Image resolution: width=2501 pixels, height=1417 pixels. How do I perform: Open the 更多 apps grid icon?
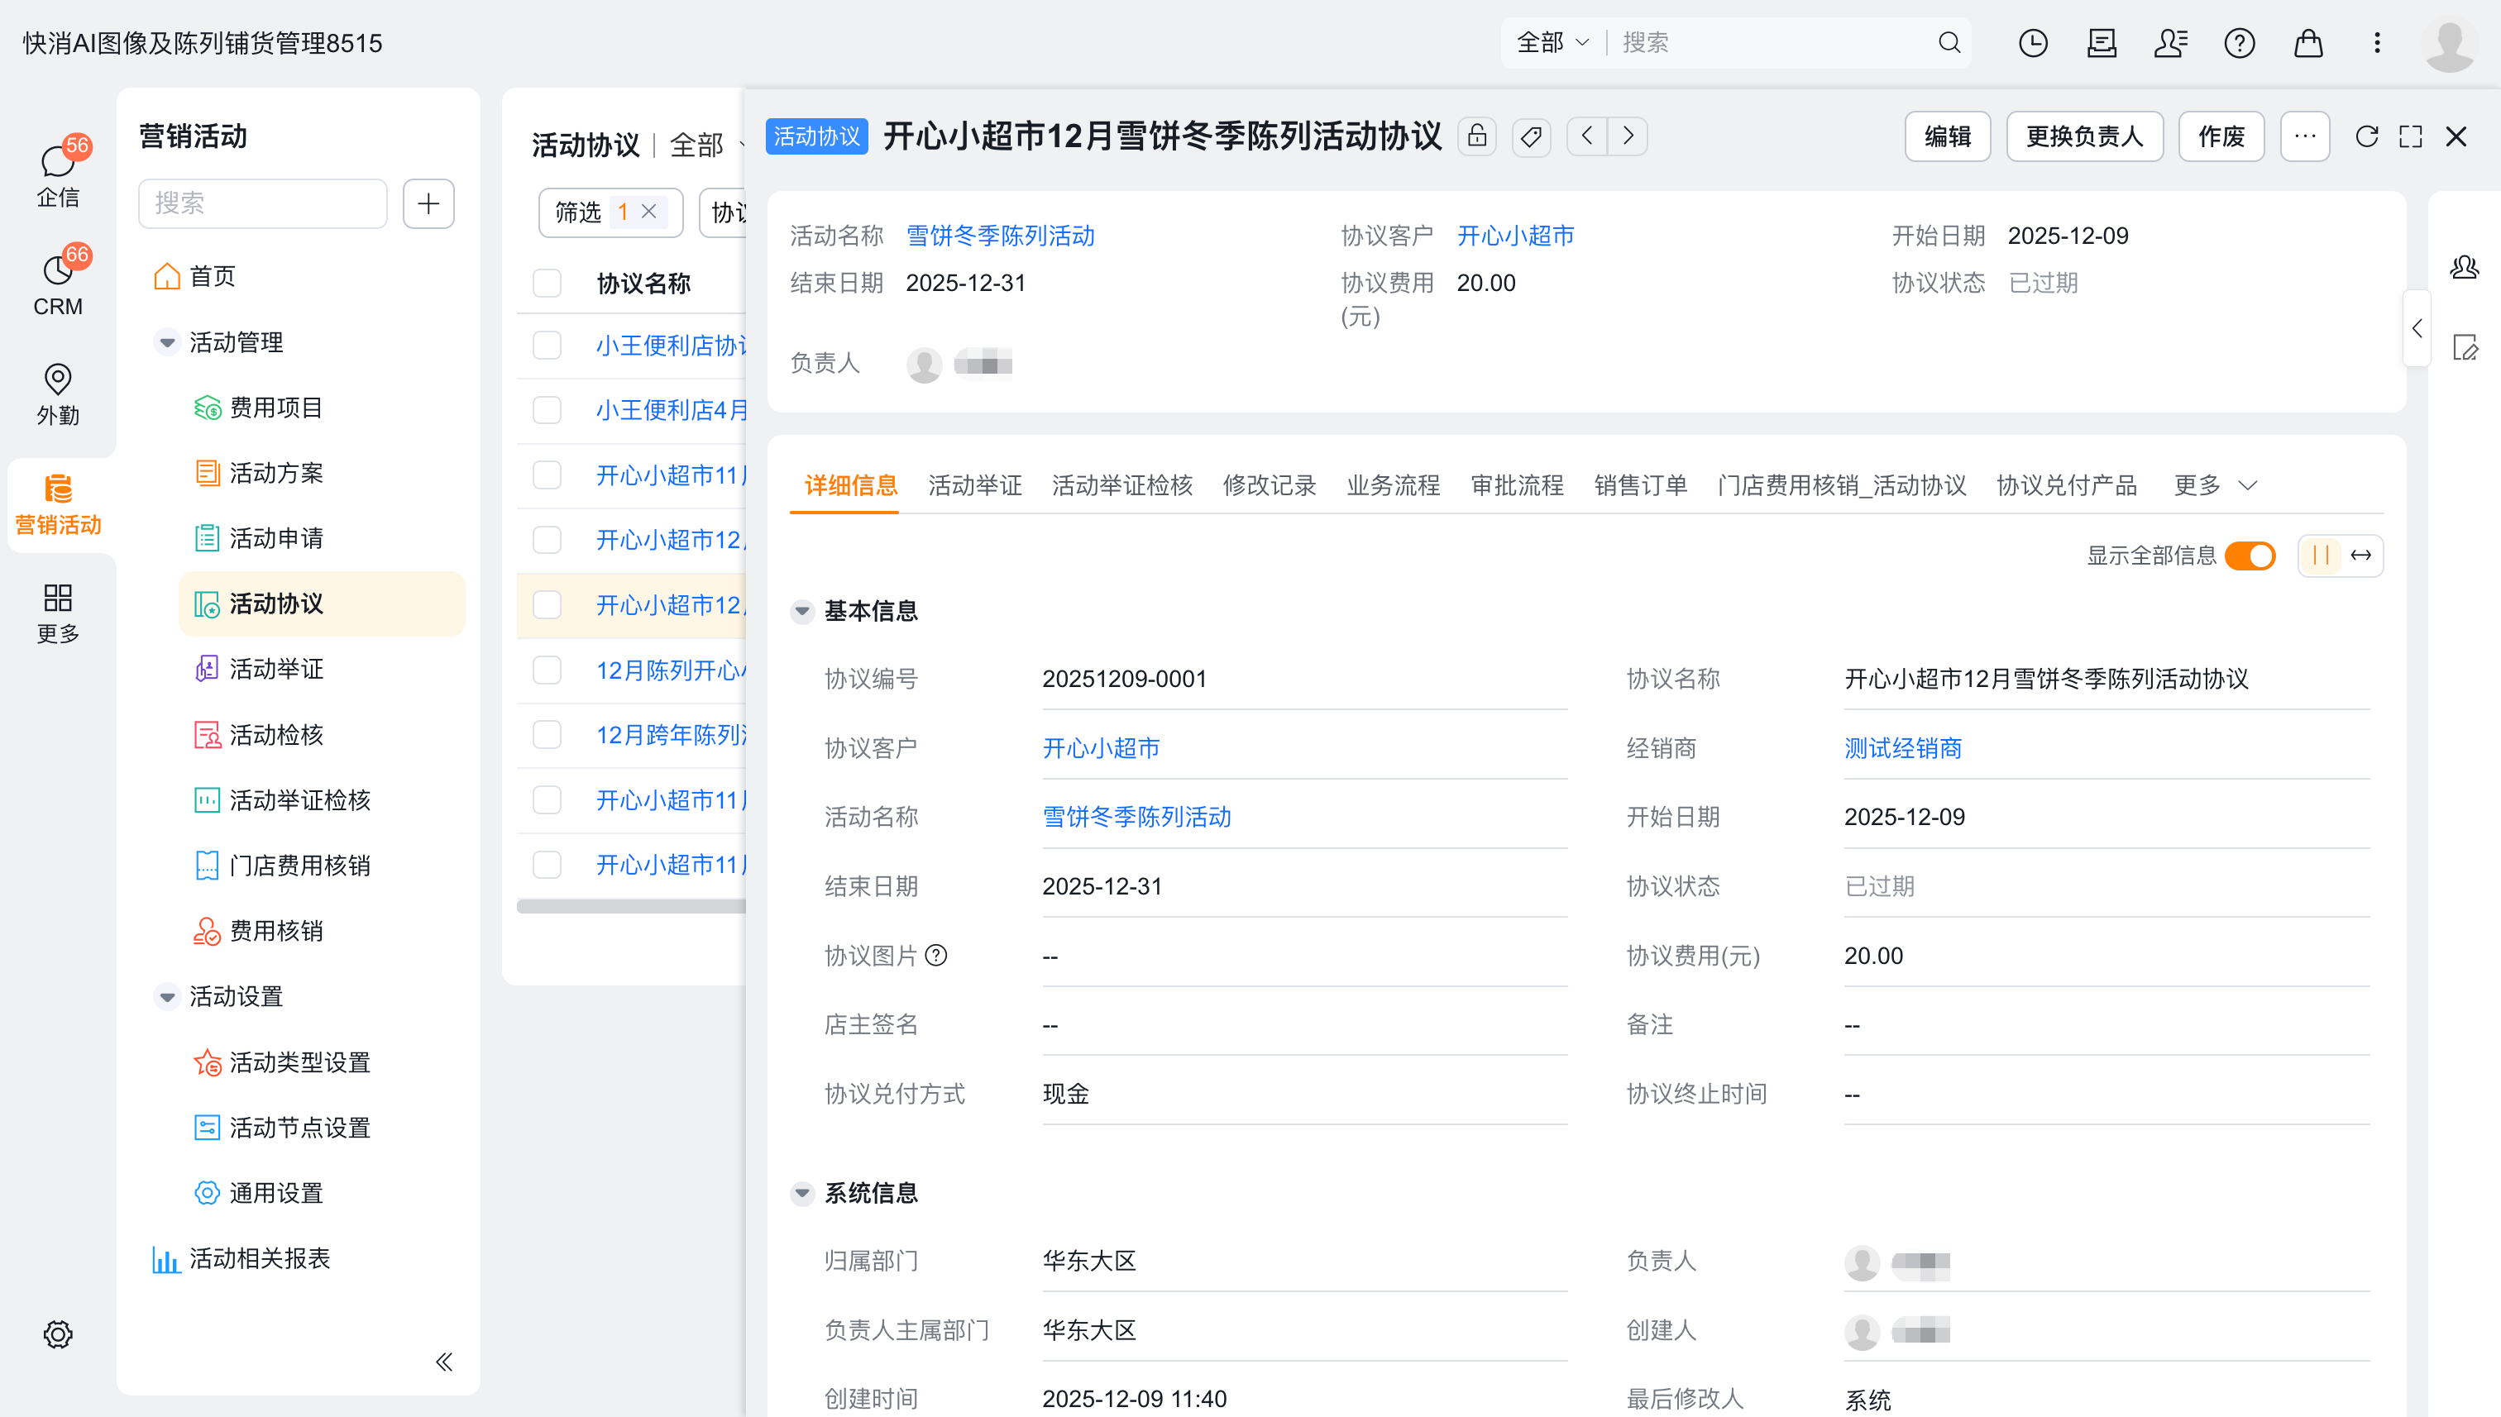pyautogui.click(x=57, y=612)
